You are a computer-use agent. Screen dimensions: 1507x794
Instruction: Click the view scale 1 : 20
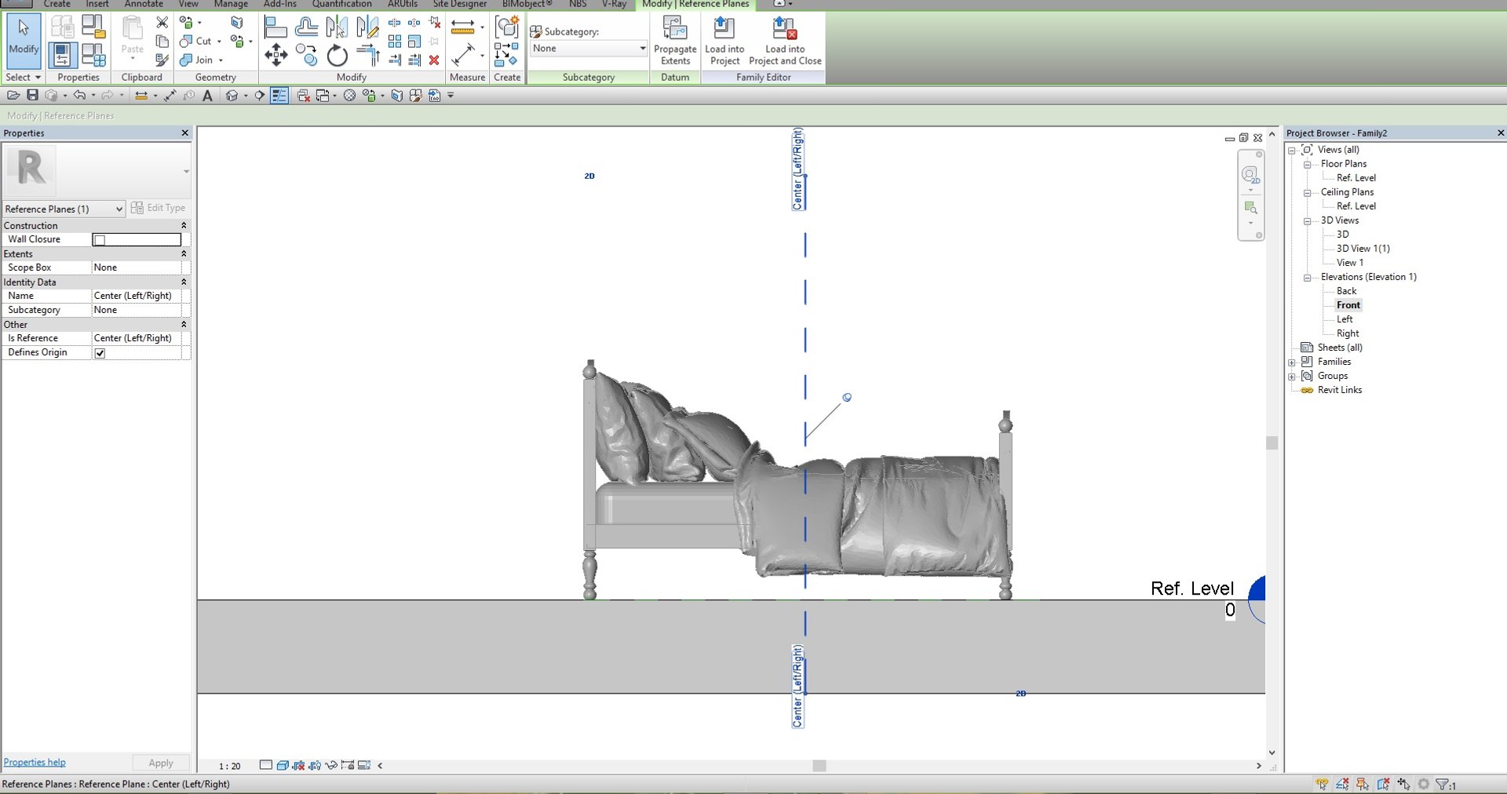click(229, 766)
